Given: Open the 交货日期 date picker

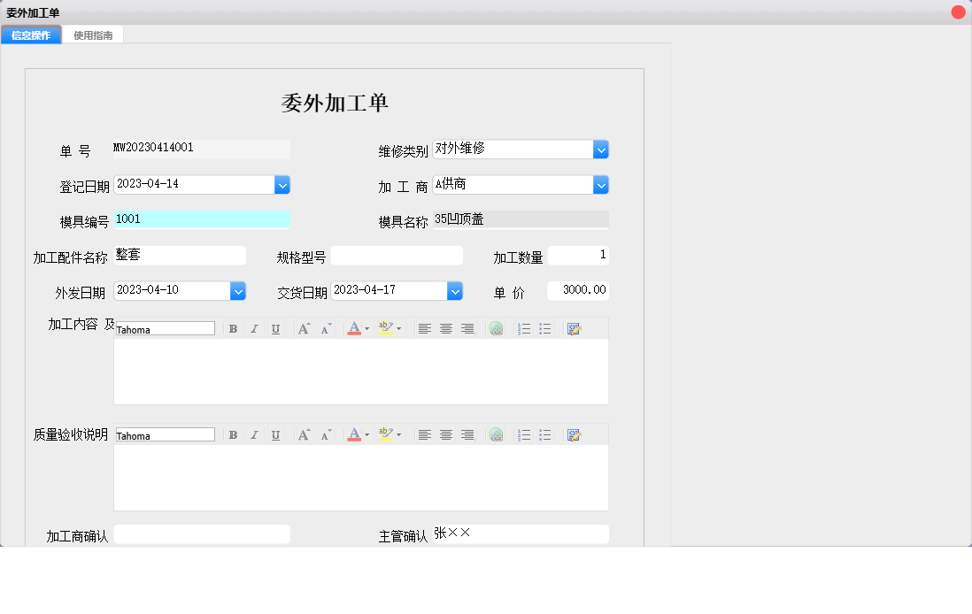Looking at the screenshot, I should [455, 290].
